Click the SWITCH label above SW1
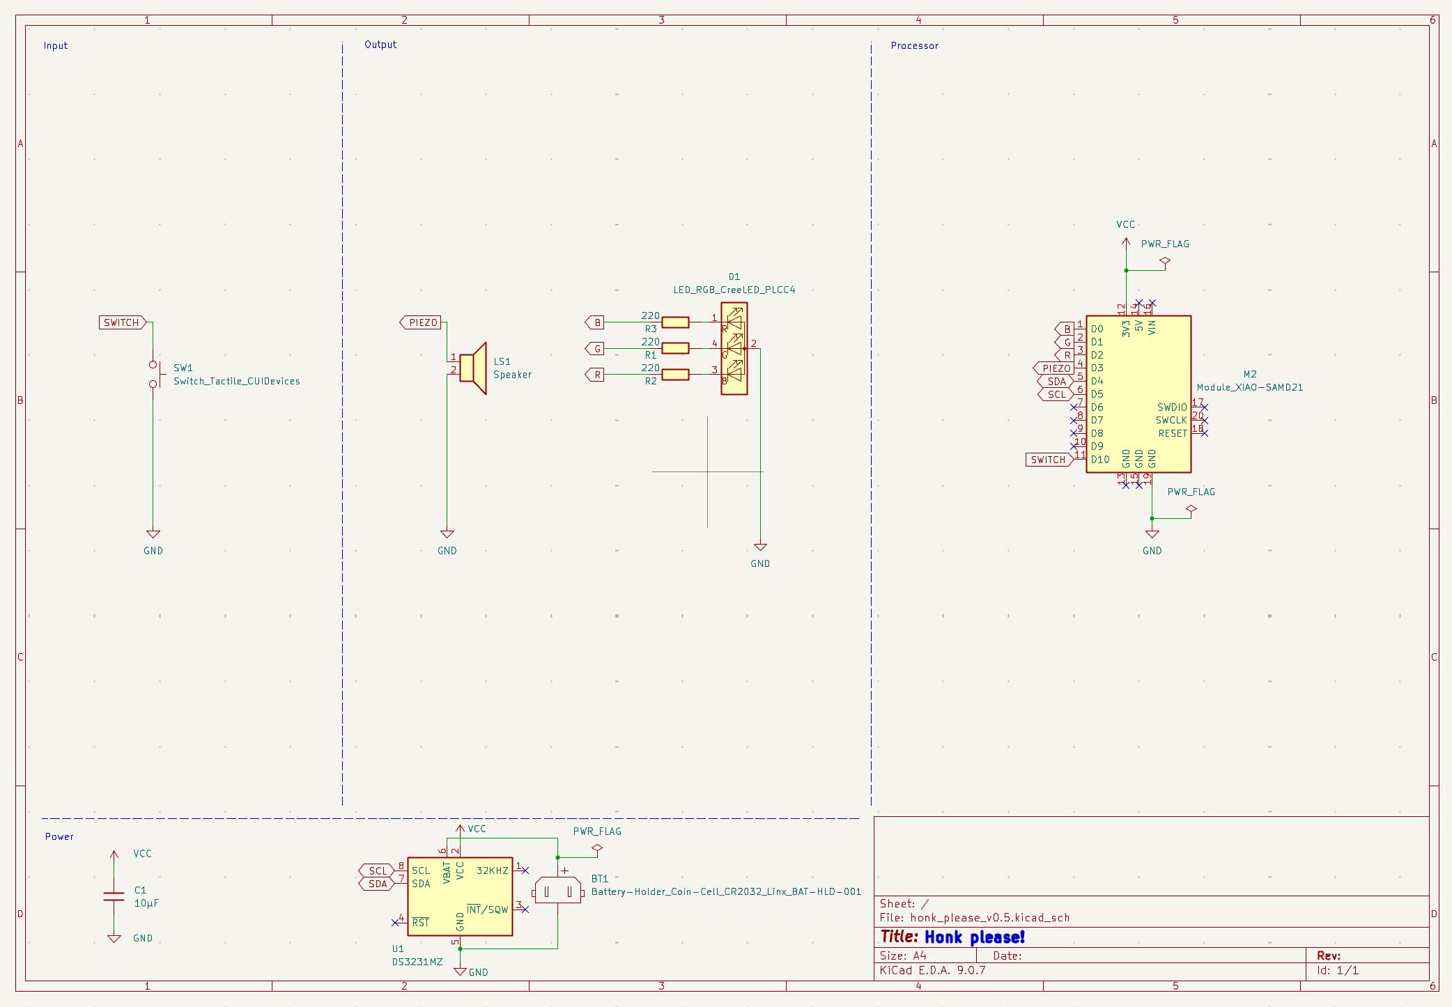1452x1007 pixels. coord(122,322)
